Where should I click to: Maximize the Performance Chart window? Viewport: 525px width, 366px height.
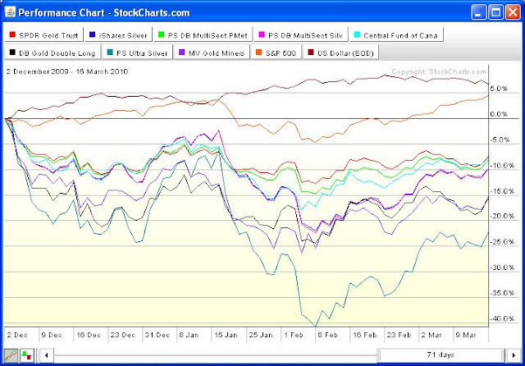495,12
